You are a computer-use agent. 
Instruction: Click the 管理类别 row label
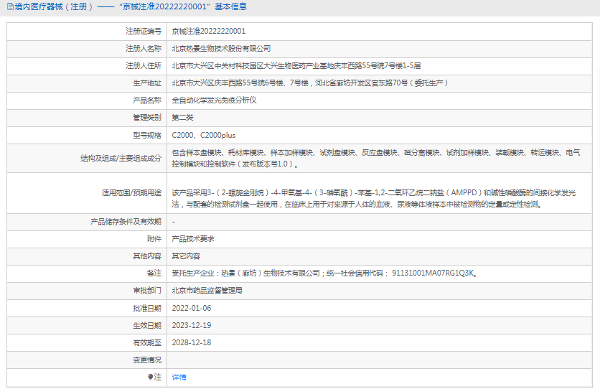(147, 118)
